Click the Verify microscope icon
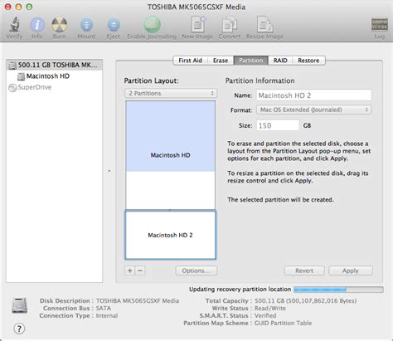The image size is (393, 341). (x=14, y=24)
